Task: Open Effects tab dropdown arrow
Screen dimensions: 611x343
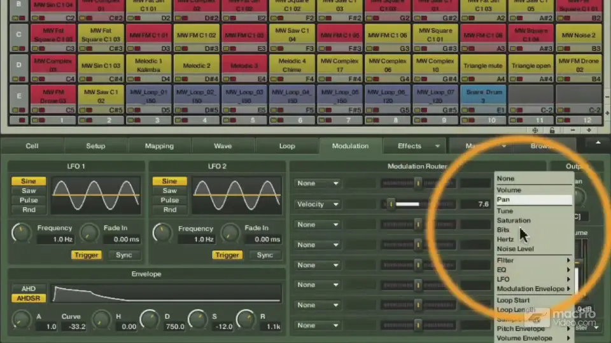Action: (437, 146)
